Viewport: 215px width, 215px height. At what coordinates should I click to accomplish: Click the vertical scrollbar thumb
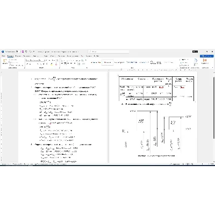[x=214, y=107]
